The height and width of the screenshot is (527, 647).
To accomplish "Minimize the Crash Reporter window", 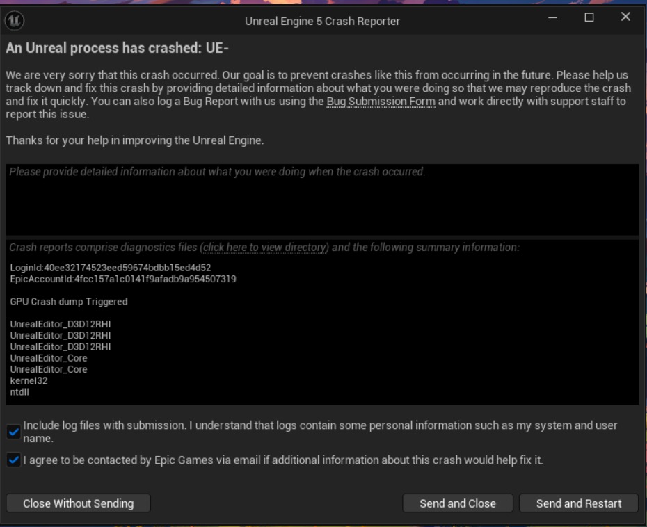I will point(552,17).
